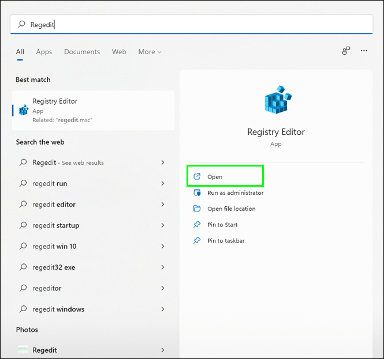Expand the 'regedit32 exe' chevron
The height and width of the screenshot is (359, 384).
(x=163, y=267)
